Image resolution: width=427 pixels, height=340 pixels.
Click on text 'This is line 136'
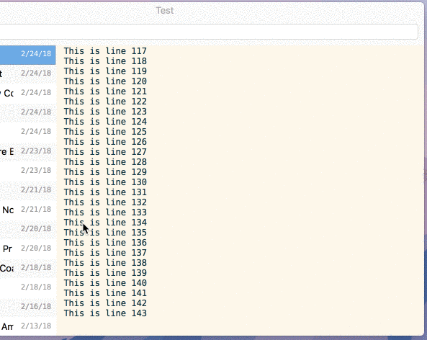[105, 243]
